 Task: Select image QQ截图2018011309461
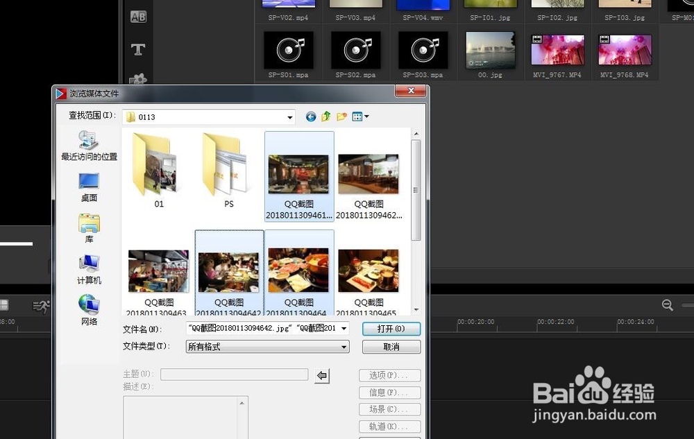coord(298,176)
